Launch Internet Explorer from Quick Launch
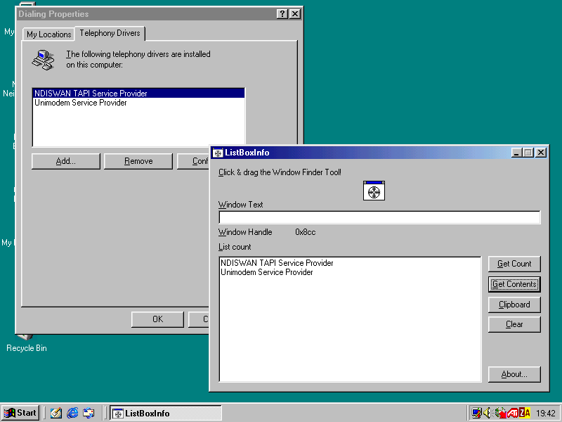The image size is (562, 422). [x=72, y=413]
